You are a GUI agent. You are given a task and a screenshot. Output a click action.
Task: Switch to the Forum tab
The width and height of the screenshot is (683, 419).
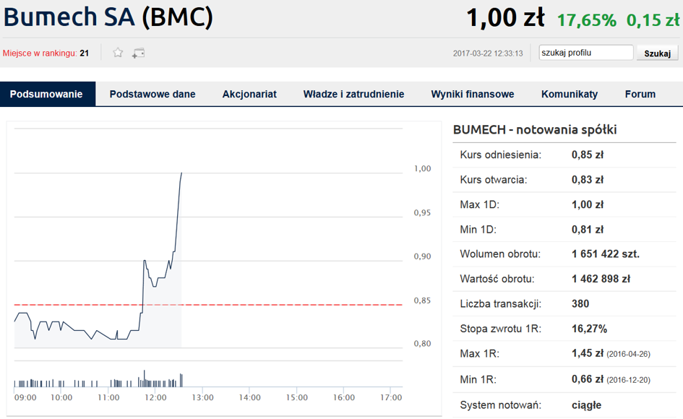(640, 94)
